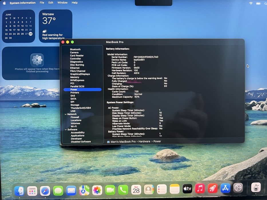Select Diagnostics in the sidebar
The width and height of the screenshot is (267, 200).
(76, 62)
